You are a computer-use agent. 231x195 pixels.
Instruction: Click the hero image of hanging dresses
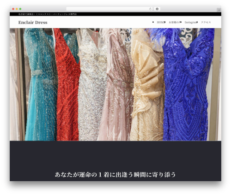(x=115, y=84)
